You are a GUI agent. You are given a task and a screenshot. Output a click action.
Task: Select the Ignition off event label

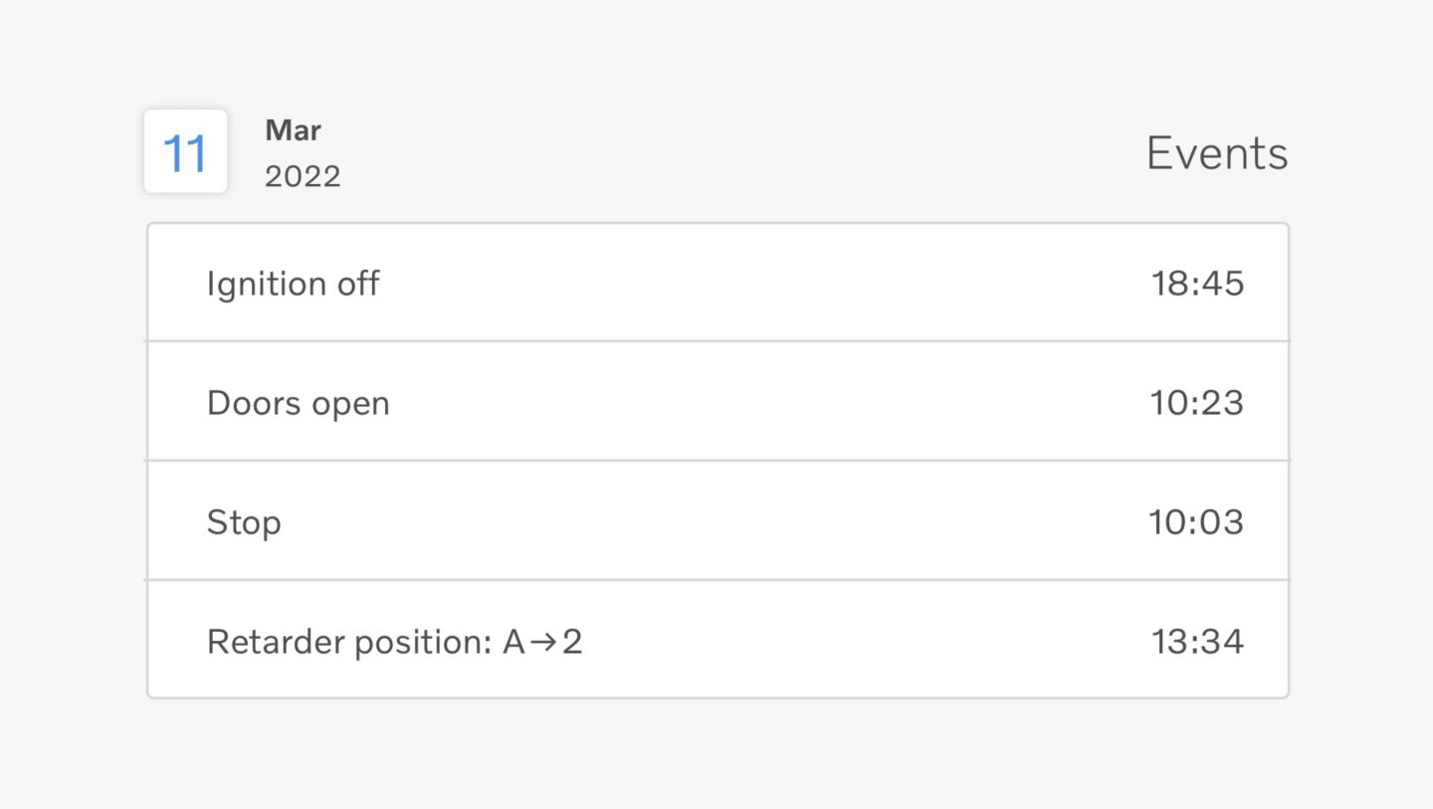tap(293, 284)
